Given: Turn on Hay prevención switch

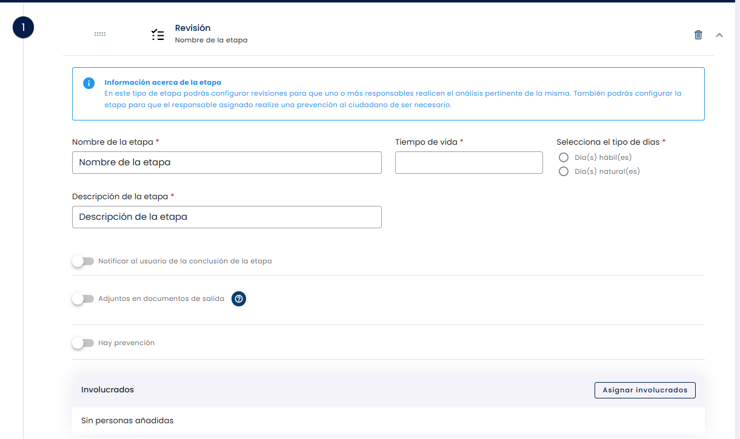Looking at the screenshot, I should coord(83,343).
